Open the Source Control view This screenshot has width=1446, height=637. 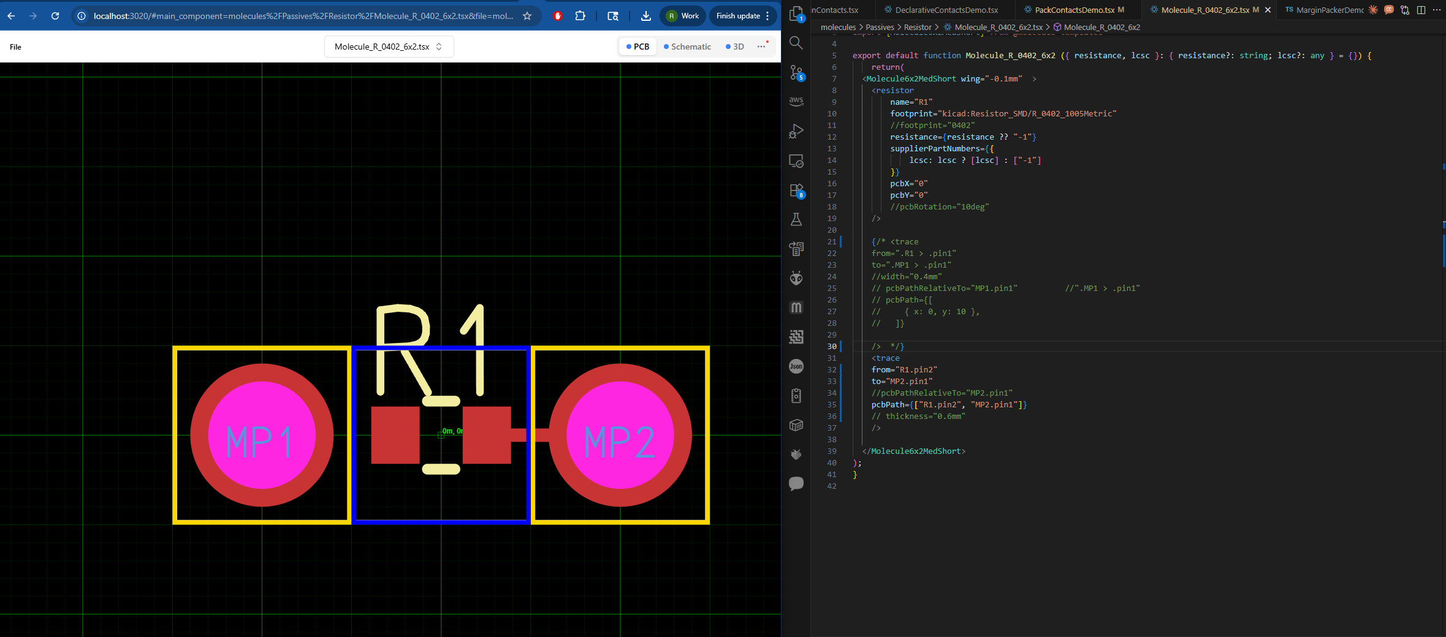[796, 72]
